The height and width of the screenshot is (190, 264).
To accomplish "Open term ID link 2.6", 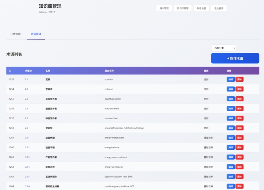I will pyautogui.click(x=27, y=128).
